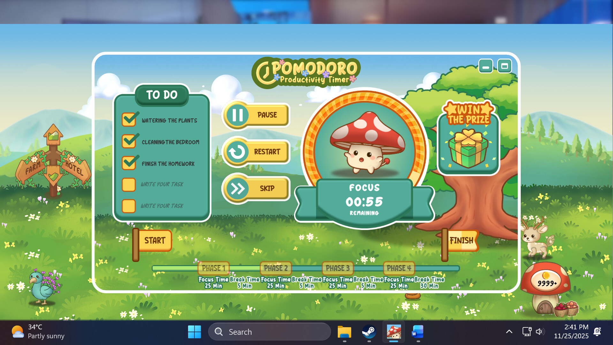Check the first Write Your Task checkbox

click(x=129, y=185)
